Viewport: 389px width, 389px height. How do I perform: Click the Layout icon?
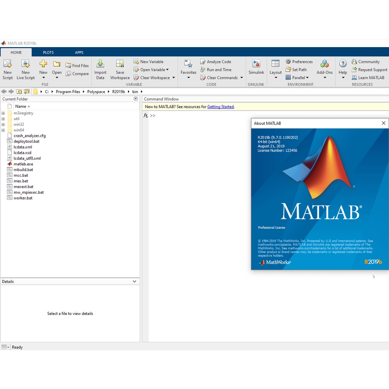275,63
